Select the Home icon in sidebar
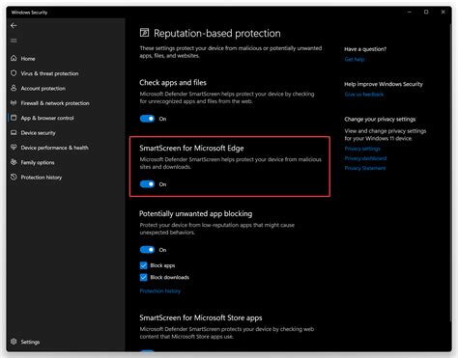458x358 pixels. (x=14, y=58)
